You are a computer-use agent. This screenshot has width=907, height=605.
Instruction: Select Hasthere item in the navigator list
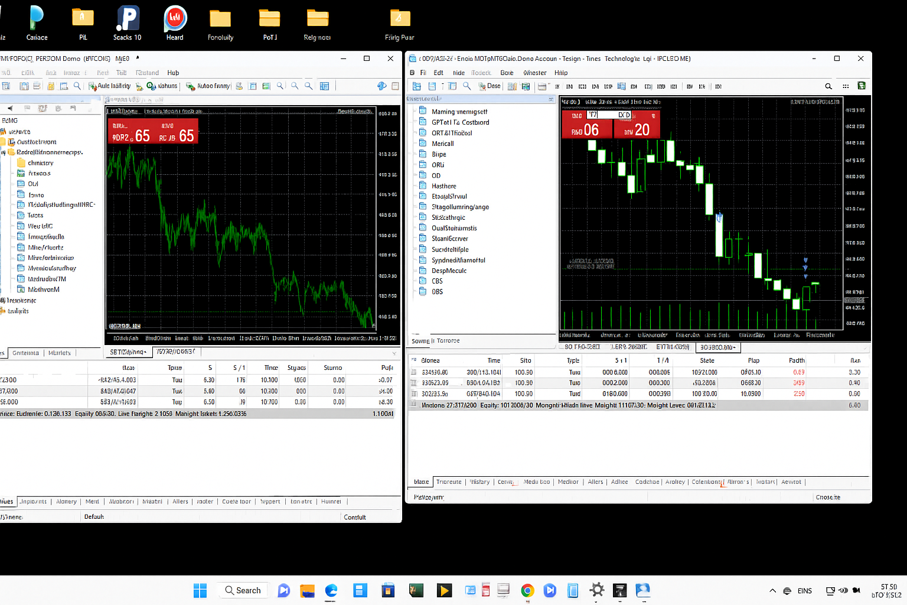443,186
